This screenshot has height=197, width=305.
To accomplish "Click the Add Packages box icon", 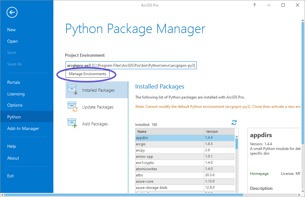I will (72, 123).
